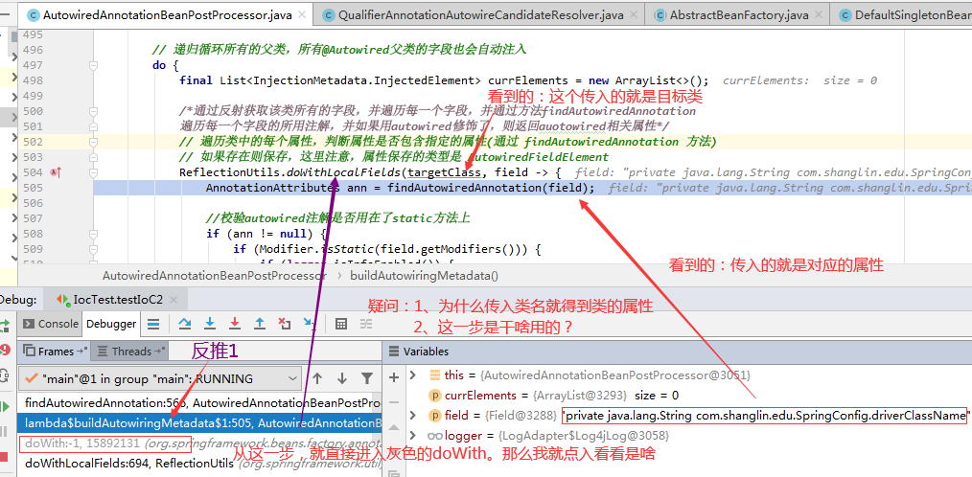Expand the 'field' variable node

(x=413, y=415)
